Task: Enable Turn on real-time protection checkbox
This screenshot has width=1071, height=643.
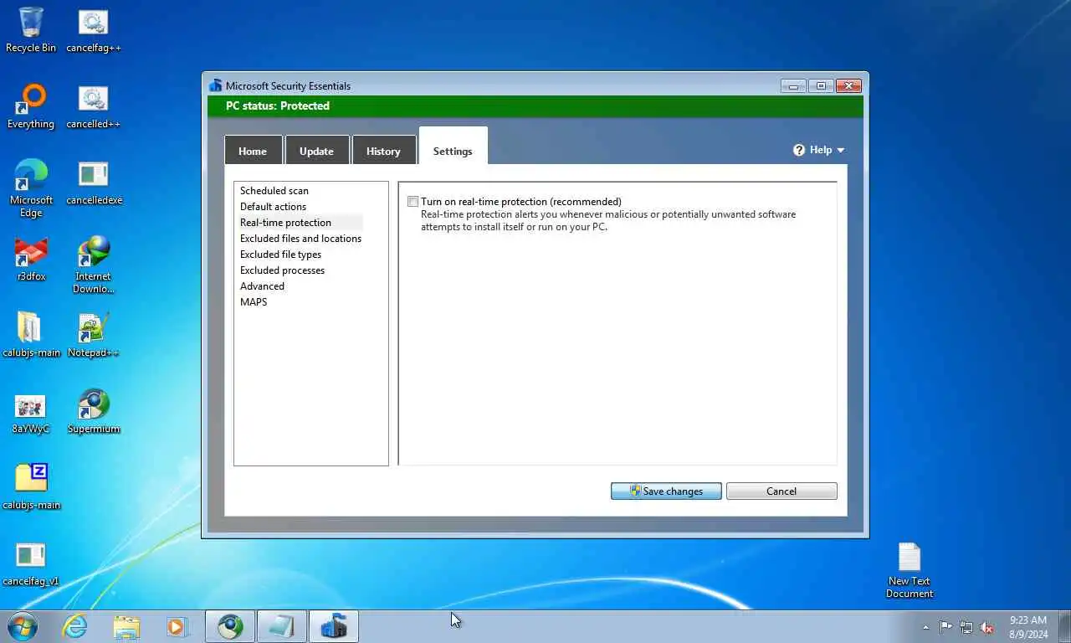Action: (413, 202)
